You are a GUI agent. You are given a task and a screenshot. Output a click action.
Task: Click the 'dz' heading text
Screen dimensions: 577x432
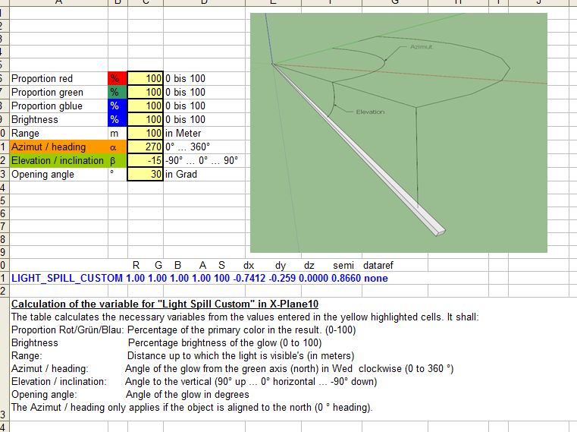[309, 266]
